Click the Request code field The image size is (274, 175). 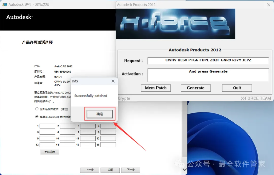208,60
